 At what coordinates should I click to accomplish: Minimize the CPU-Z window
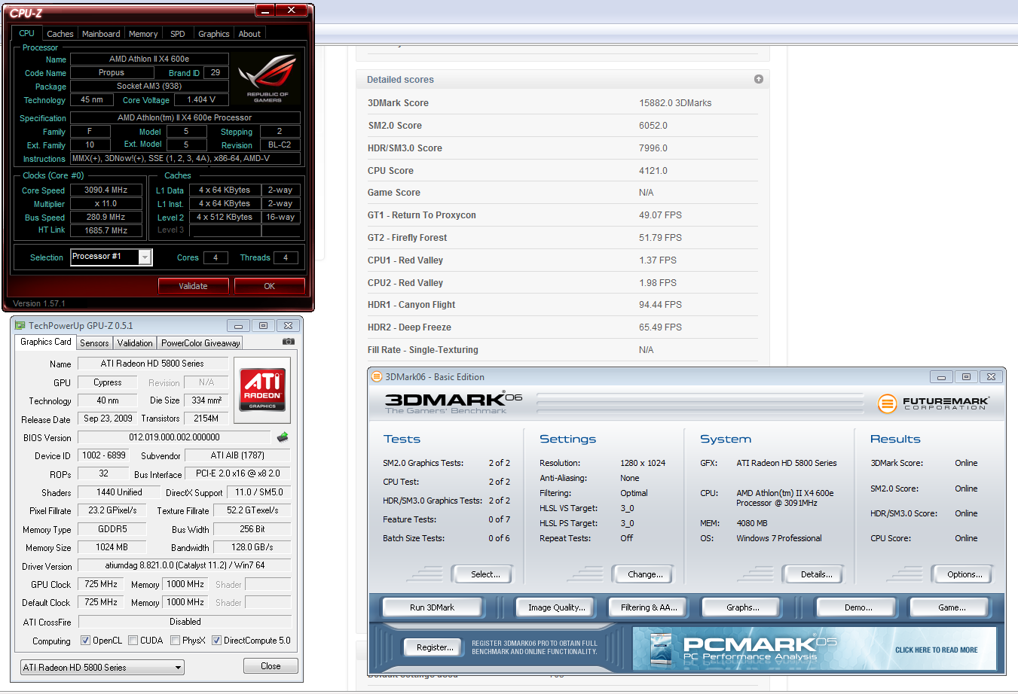pyautogui.click(x=265, y=10)
